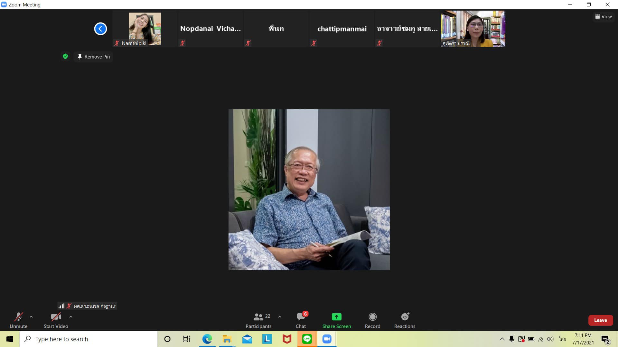Expand audio options arrow next to Unmute

pyautogui.click(x=31, y=317)
